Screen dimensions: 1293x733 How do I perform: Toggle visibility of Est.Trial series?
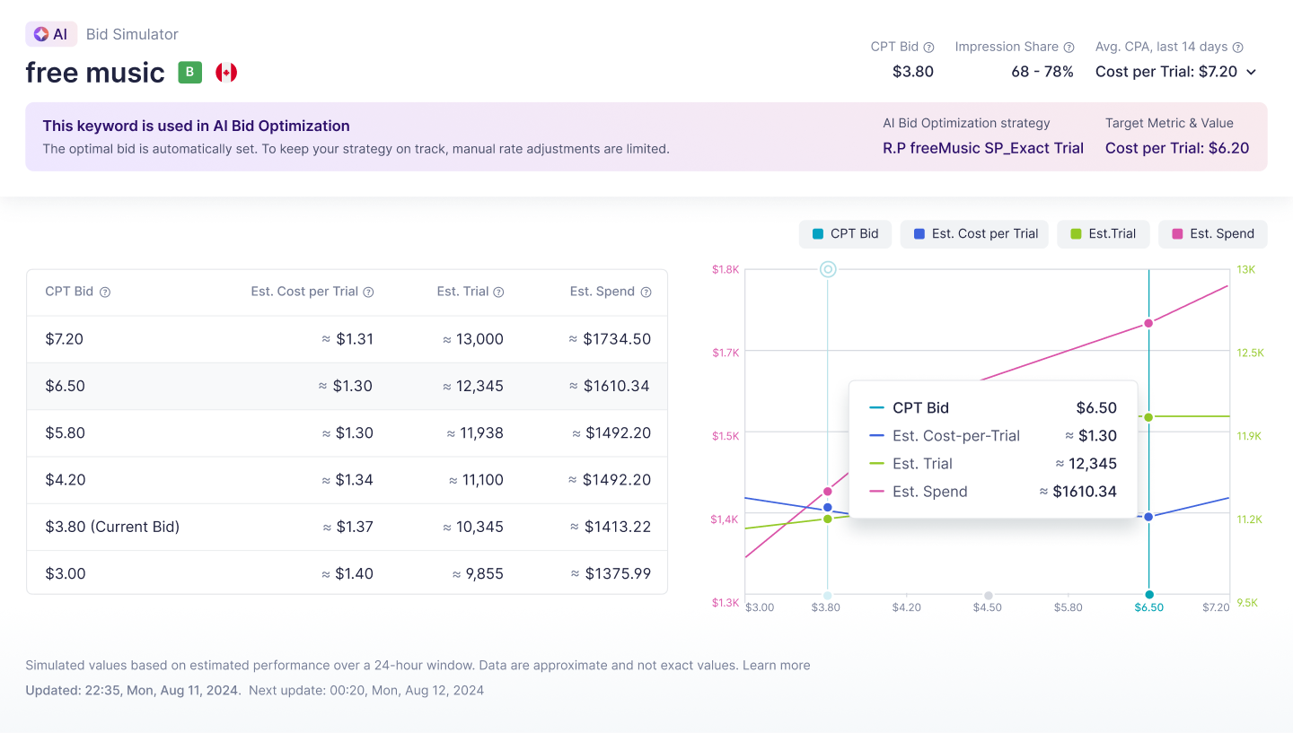[1104, 233]
